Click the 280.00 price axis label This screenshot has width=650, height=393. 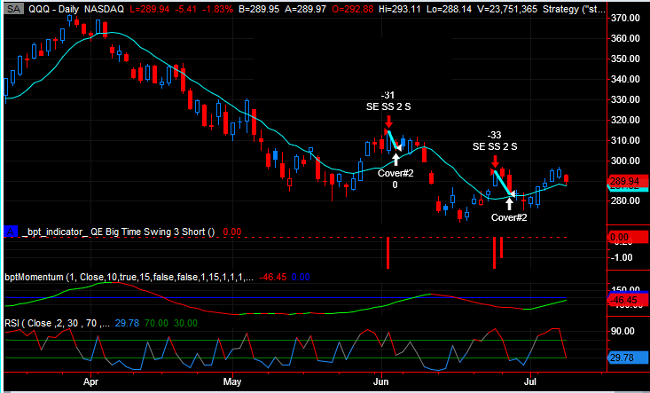click(x=625, y=200)
